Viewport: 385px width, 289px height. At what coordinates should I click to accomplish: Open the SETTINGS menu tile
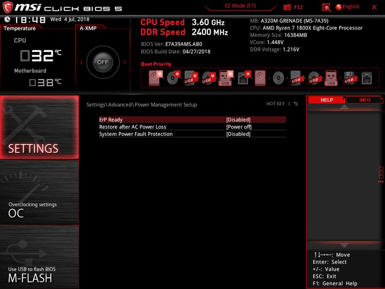click(39, 127)
